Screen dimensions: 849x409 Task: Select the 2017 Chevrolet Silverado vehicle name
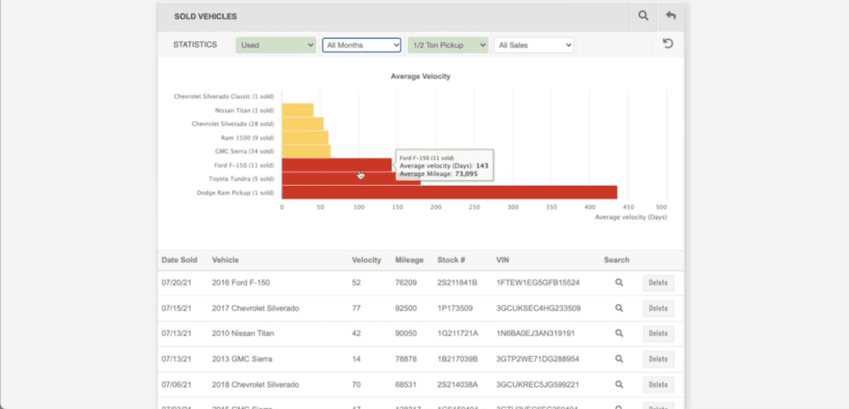point(255,309)
